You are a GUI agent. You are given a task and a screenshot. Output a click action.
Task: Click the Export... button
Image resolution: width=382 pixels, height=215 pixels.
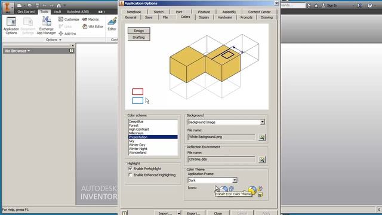[193, 213]
